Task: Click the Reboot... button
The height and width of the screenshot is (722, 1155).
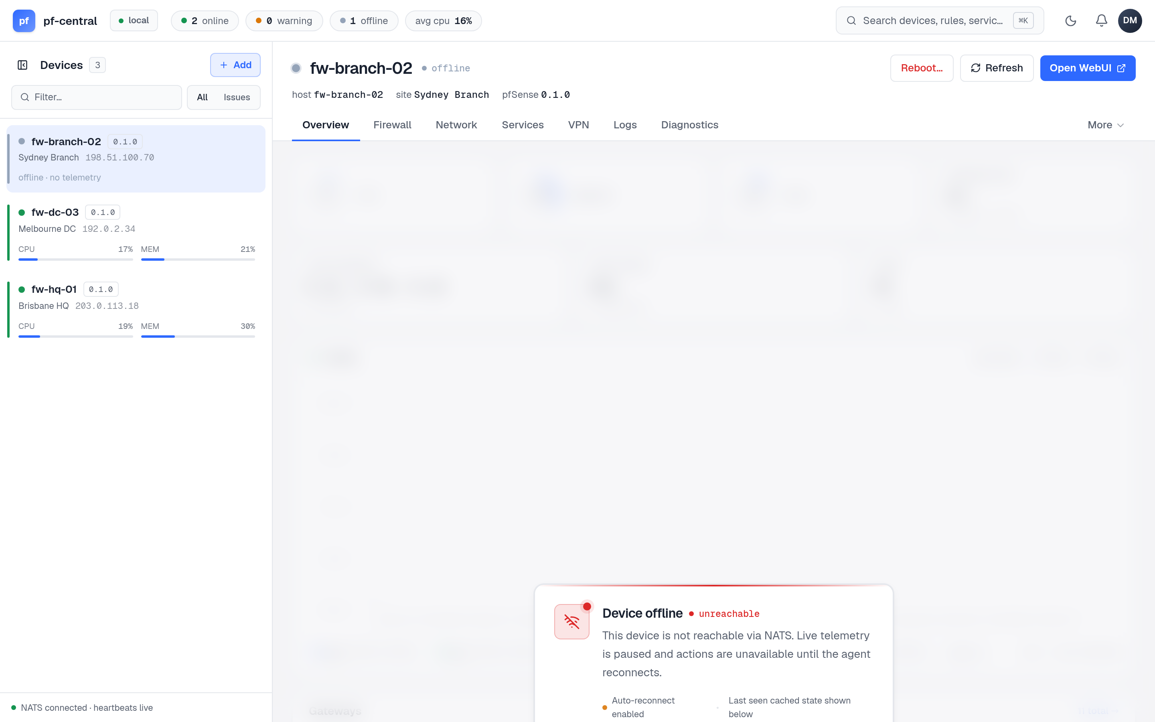Action: coord(922,68)
